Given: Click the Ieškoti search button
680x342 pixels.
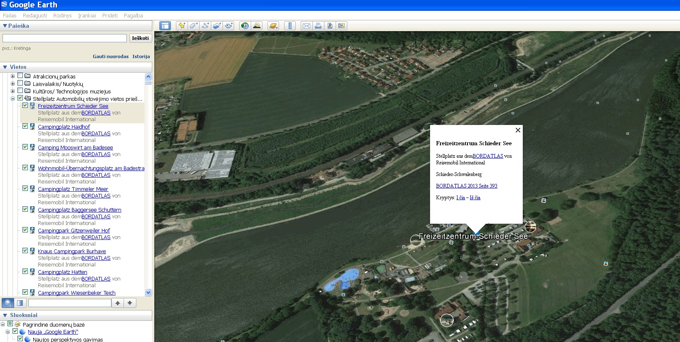Looking at the screenshot, I should pos(141,38).
